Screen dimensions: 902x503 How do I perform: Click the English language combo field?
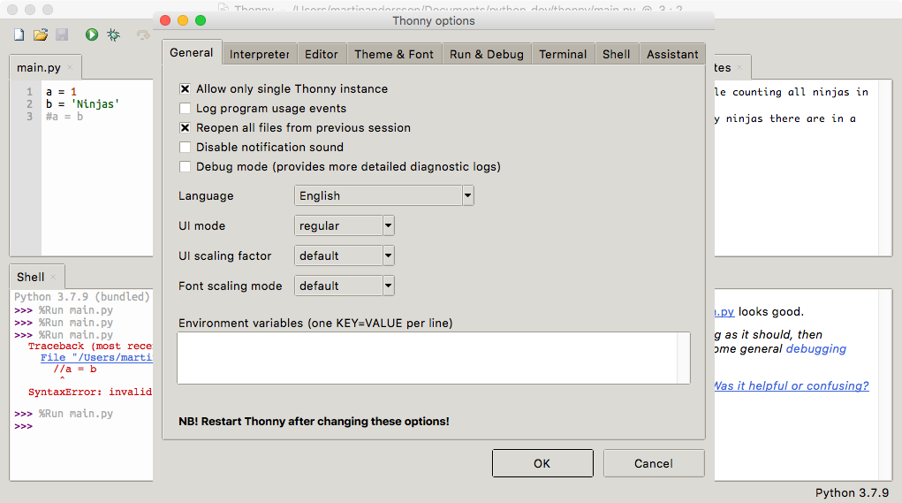click(378, 195)
